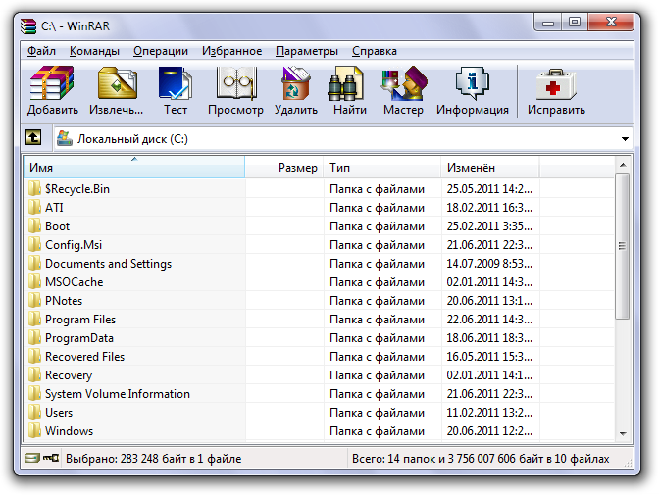Click the disk drive icon in status bar

(x=32, y=458)
